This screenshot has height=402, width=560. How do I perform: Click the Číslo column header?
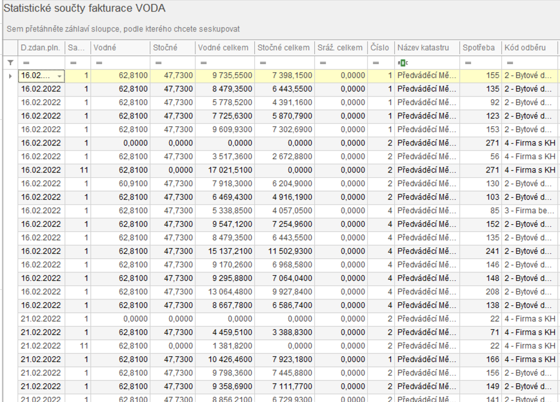click(381, 48)
